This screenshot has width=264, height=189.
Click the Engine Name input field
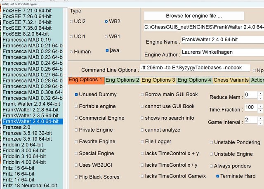click(223, 40)
